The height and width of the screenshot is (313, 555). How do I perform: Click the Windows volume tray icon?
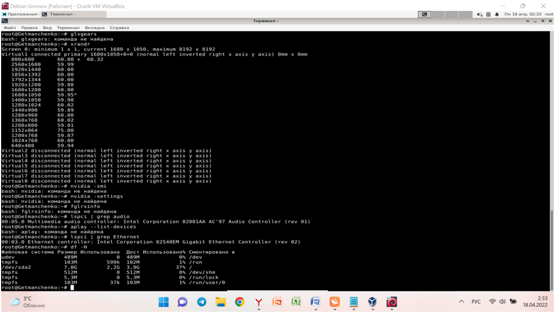pyautogui.click(x=502, y=302)
